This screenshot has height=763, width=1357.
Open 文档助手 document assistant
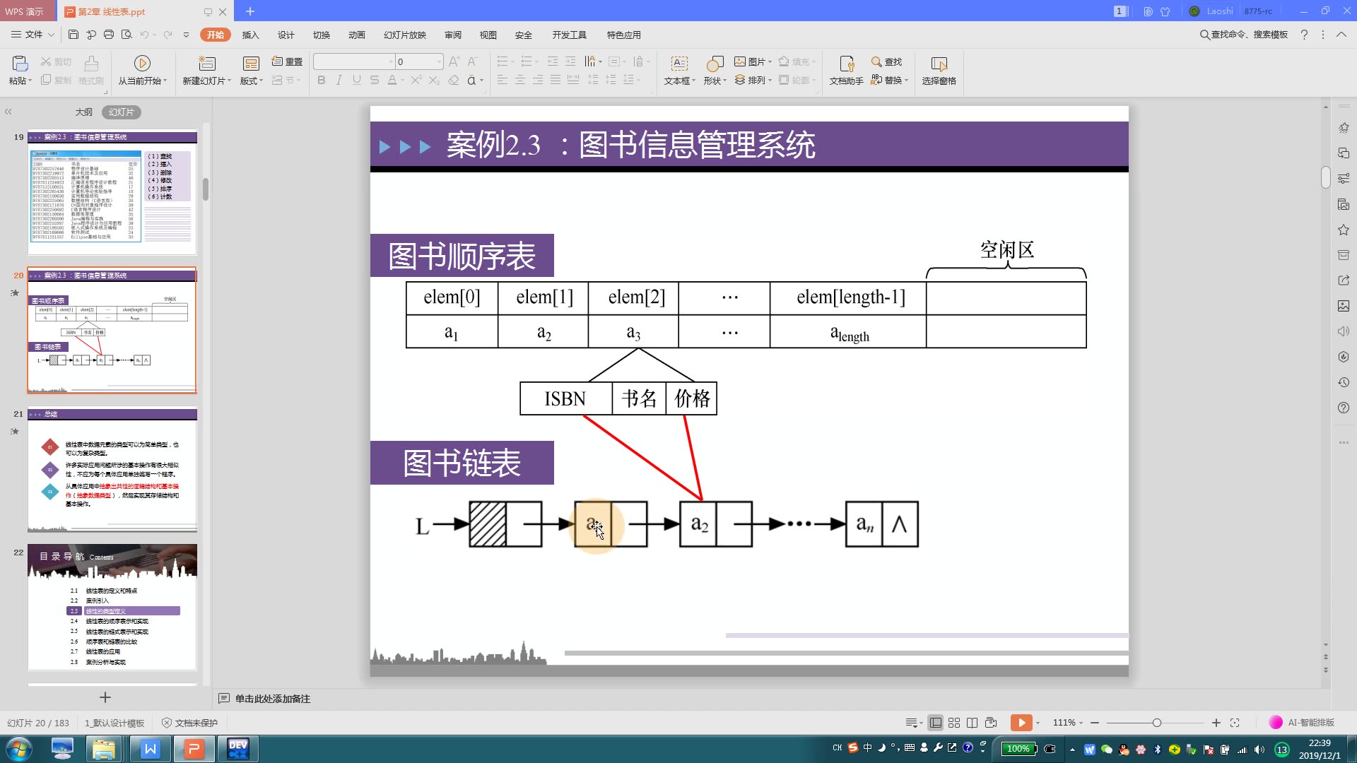tap(846, 71)
